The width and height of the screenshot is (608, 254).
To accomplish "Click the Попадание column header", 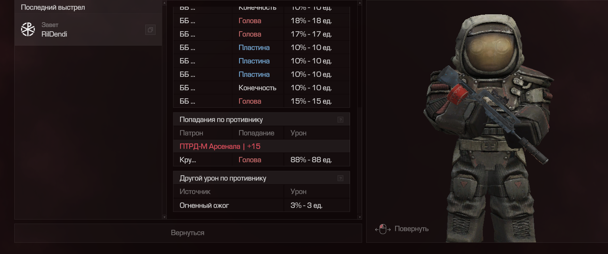I will 256,133.
